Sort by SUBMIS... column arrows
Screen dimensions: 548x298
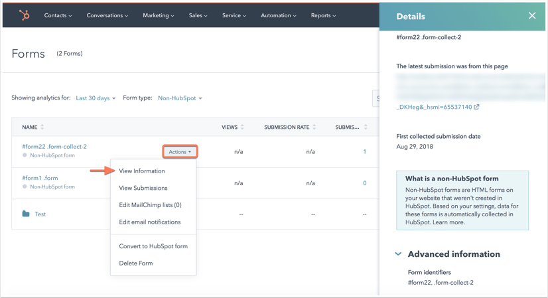(366, 127)
